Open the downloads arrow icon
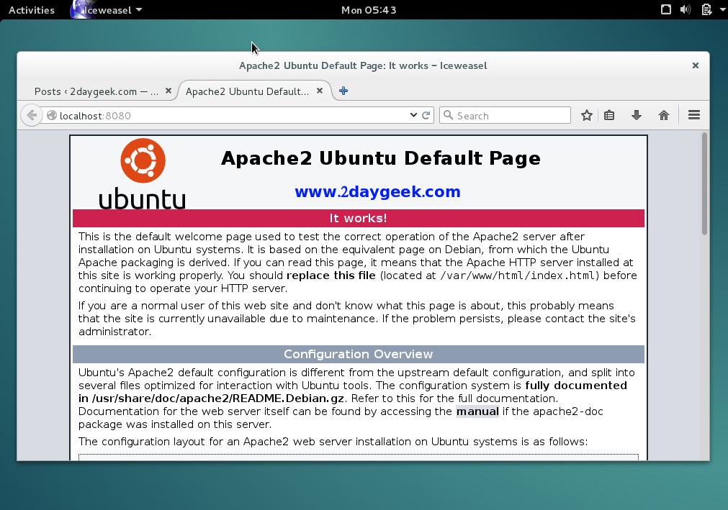728x510 pixels. click(x=637, y=115)
